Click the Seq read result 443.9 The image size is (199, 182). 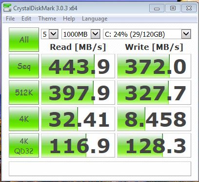(x=78, y=66)
